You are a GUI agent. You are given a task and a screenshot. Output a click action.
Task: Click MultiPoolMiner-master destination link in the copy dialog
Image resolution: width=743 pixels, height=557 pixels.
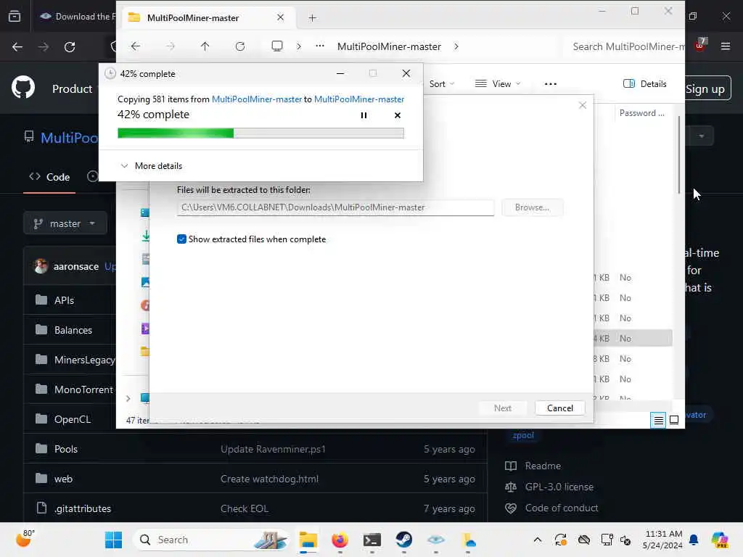click(359, 99)
